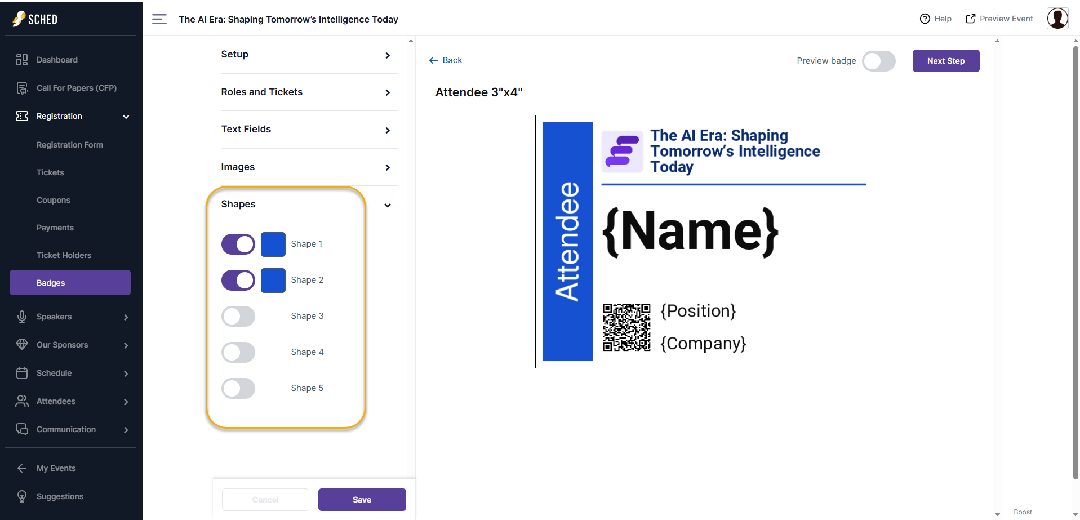Click the Our Sponsors diamond icon
This screenshot has height=520, width=1080.
click(x=22, y=345)
